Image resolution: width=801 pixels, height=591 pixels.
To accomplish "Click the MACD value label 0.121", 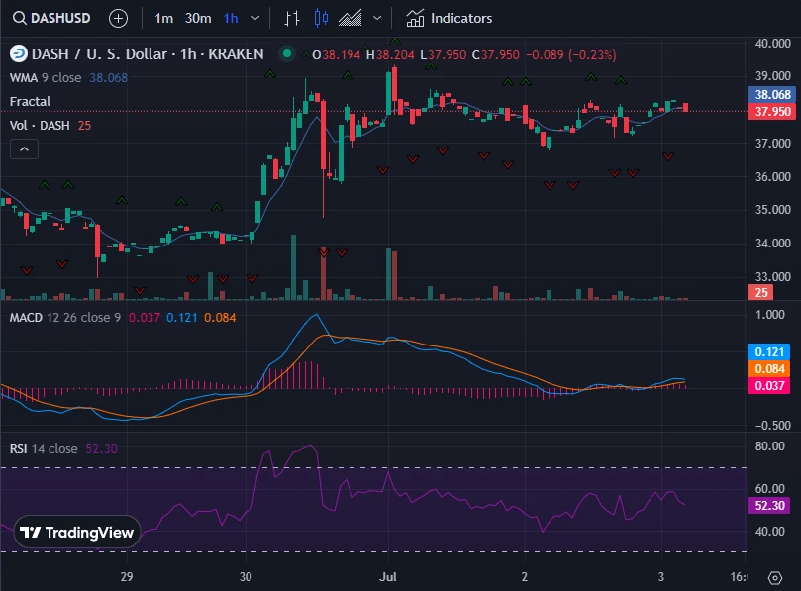I will pos(769,352).
